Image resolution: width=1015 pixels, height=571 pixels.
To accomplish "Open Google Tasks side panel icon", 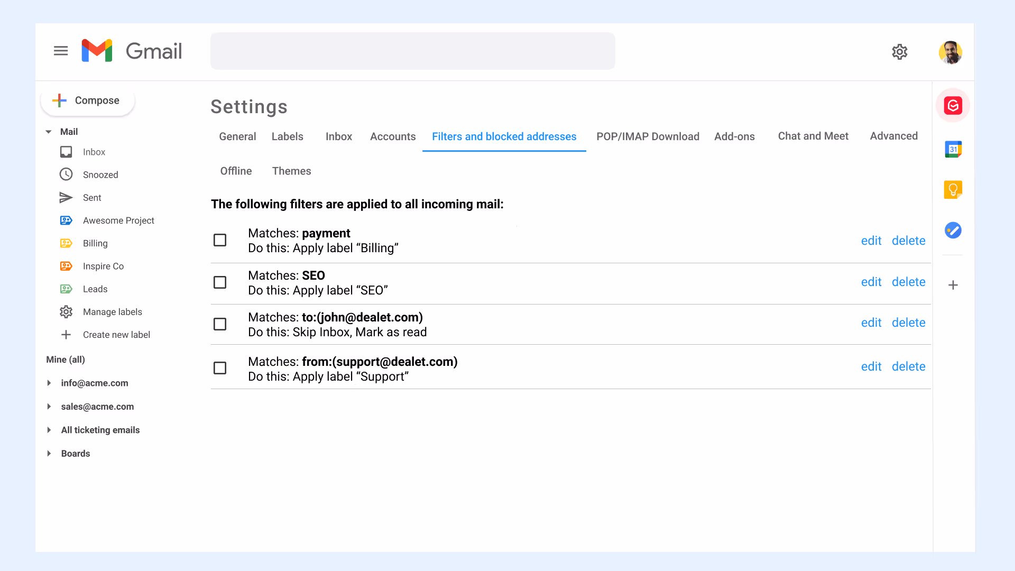I will tap(953, 230).
